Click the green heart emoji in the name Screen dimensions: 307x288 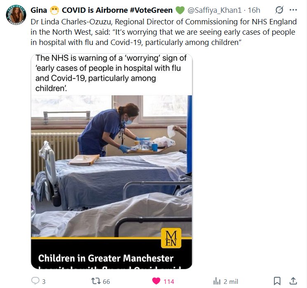coord(179,10)
